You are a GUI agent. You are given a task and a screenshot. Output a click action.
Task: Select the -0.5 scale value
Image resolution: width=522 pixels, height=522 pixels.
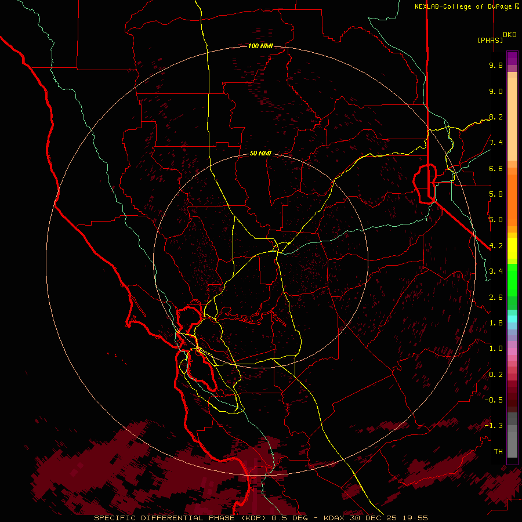[494, 400]
